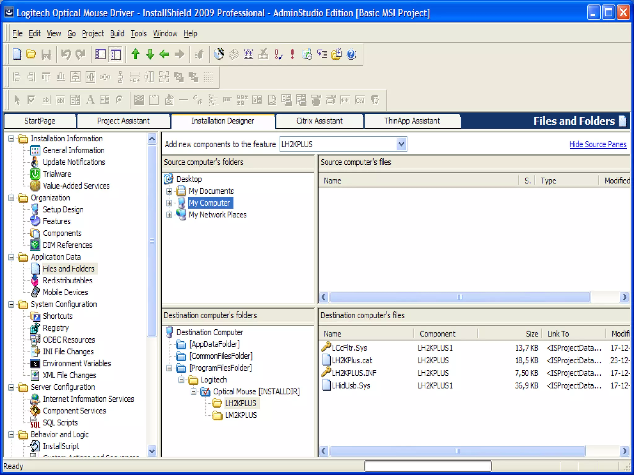Click the red exclamation run icon
Viewport: 634px width, 475px height.
tap(292, 54)
